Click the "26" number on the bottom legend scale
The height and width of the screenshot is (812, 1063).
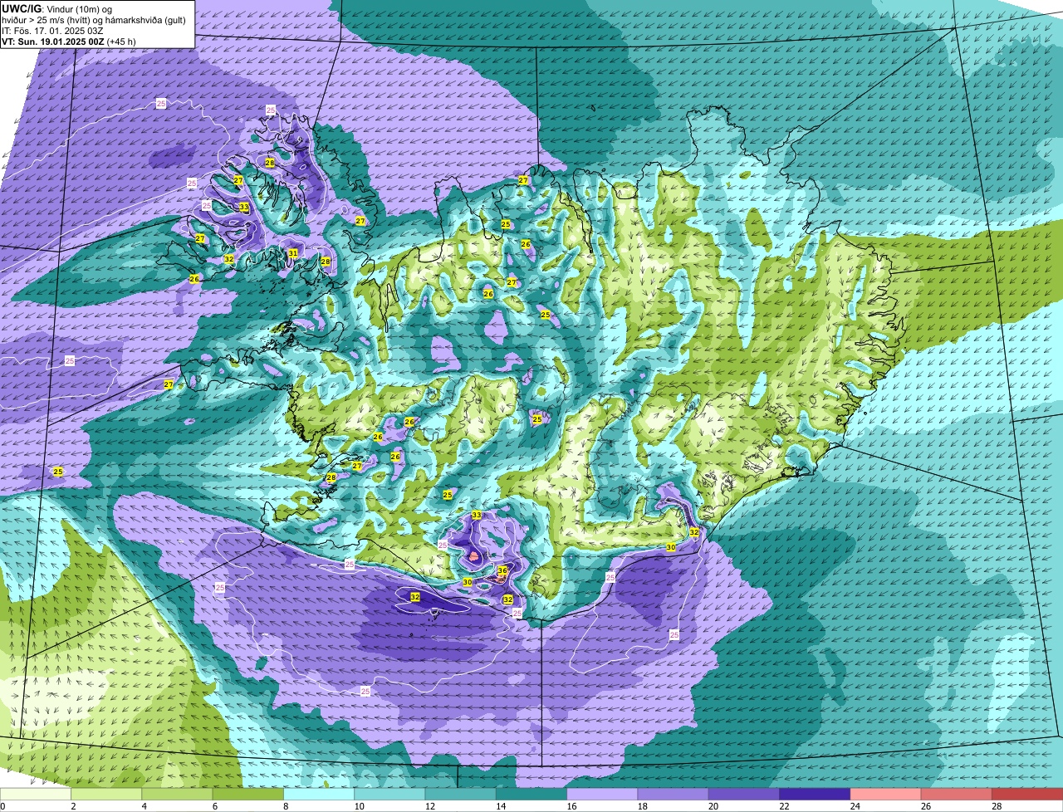point(925,806)
